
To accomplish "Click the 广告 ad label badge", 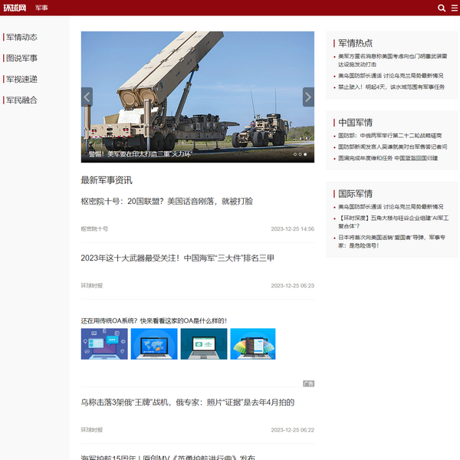I will point(308,383).
